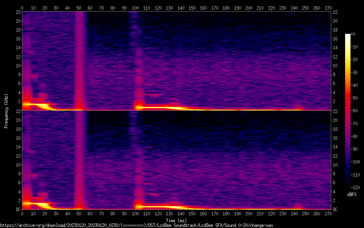Screen dimensions: 364x228
Task: Click the faint blip near 243 ms in lower channel
Action: (x=298, y=207)
